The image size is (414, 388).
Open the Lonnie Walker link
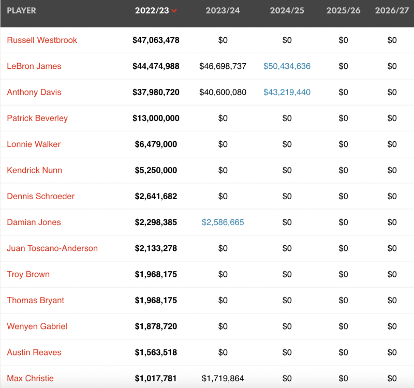point(34,144)
